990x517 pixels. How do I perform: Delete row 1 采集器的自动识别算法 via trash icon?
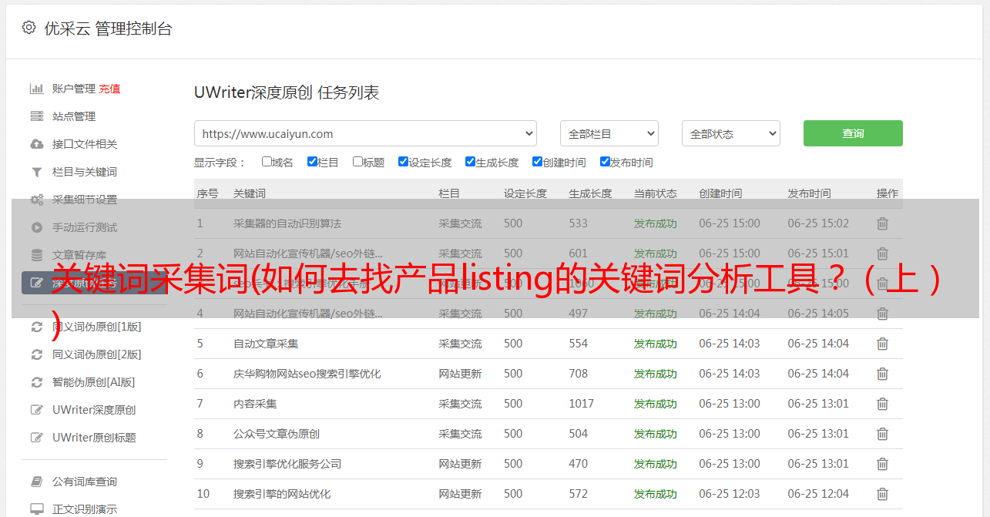(x=882, y=223)
